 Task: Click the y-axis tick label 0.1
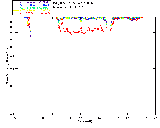12,115
